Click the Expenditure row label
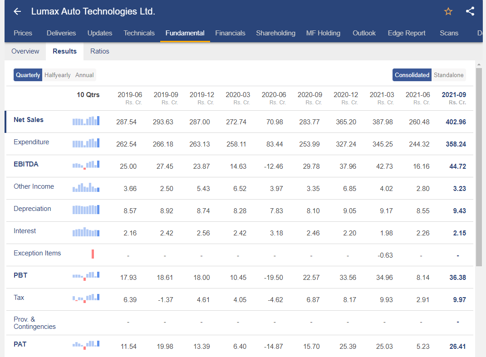This screenshot has width=486, height=357. [x=31, y=142]
